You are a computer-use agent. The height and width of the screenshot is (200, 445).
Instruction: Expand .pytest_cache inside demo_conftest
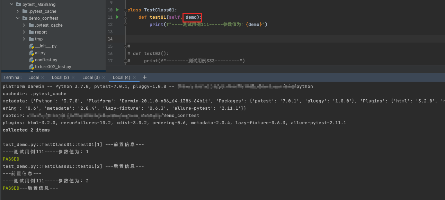[24, 25]
